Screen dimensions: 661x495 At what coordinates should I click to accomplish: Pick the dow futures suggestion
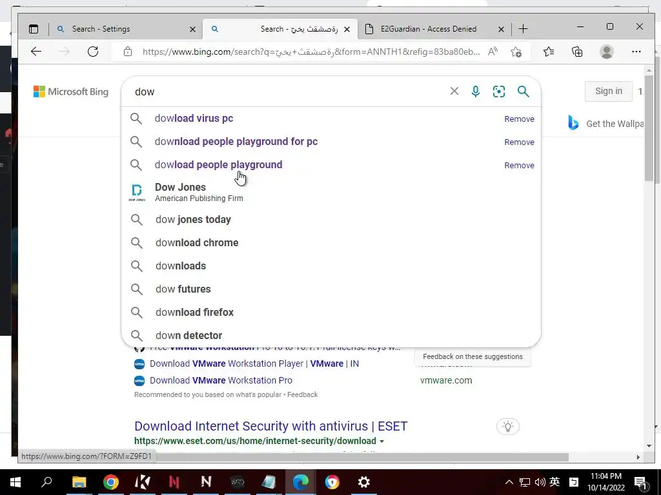point(331,289)
